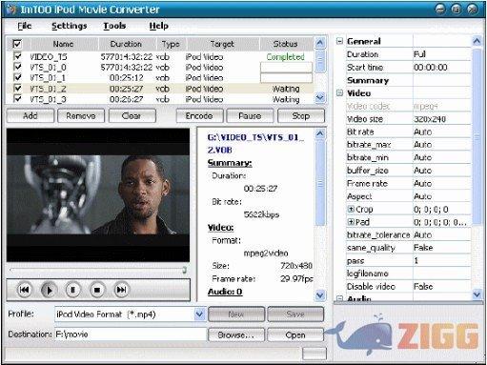
Task: Expand the Crop property
Action: pyautogui.click(x=351, y=209)
